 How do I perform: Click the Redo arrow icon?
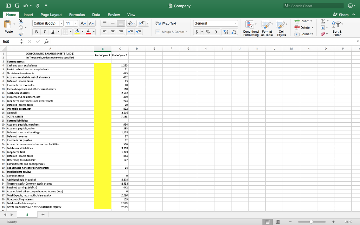[37, 6]
